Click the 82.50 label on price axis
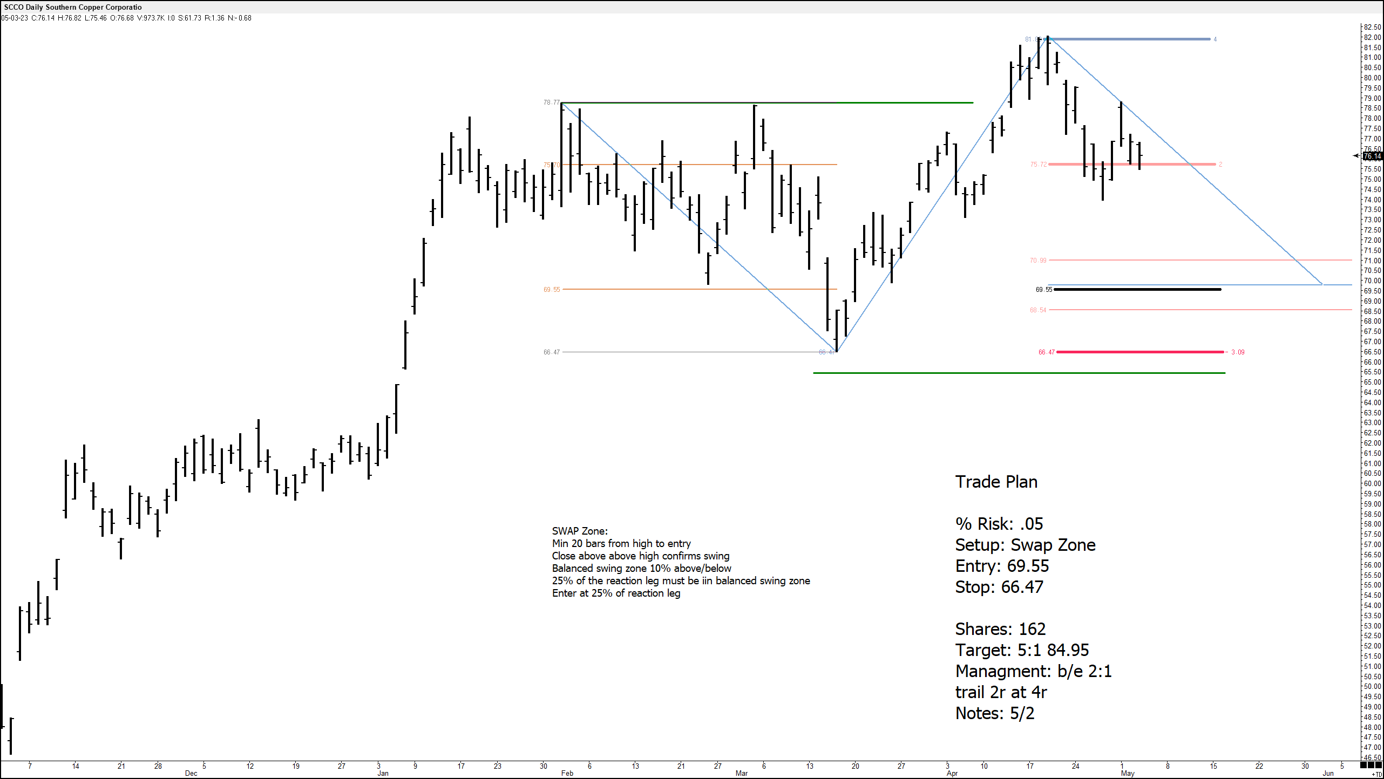1384x779 pixels. click(x=1372, y=27)
